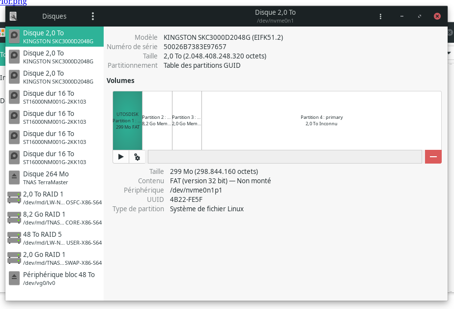Select the 48 To RAID 5 array
This screenshot has height=309, width=454.
point(54,238)
